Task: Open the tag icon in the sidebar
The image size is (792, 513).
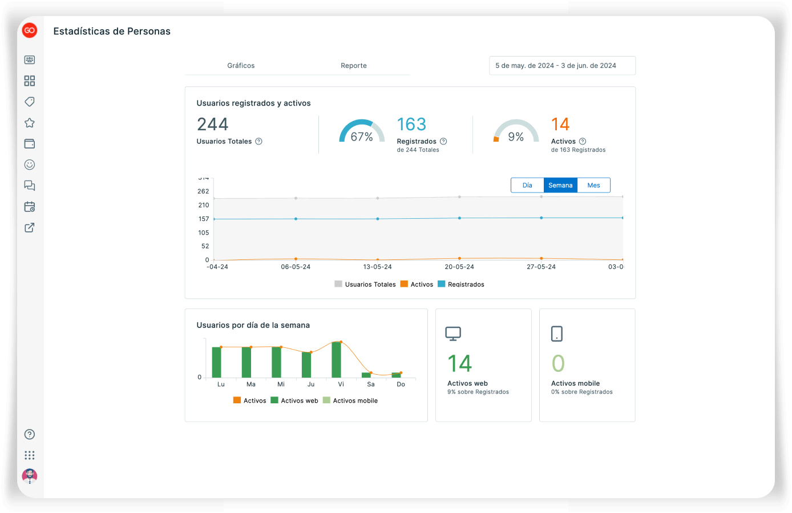Action: click(30, 102)
